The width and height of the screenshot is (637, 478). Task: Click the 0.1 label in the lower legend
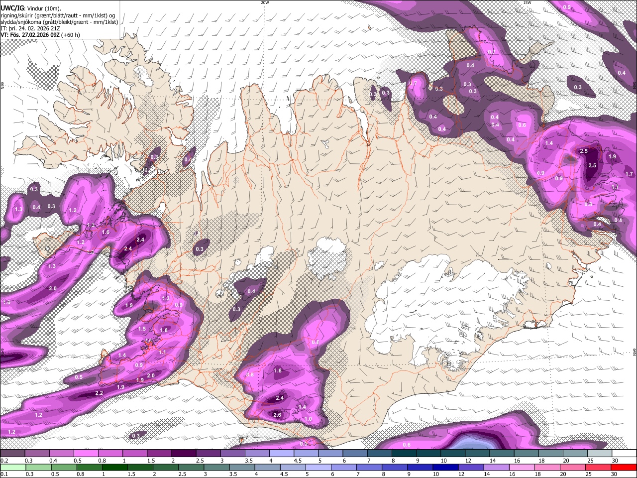(x=4, y=474)
